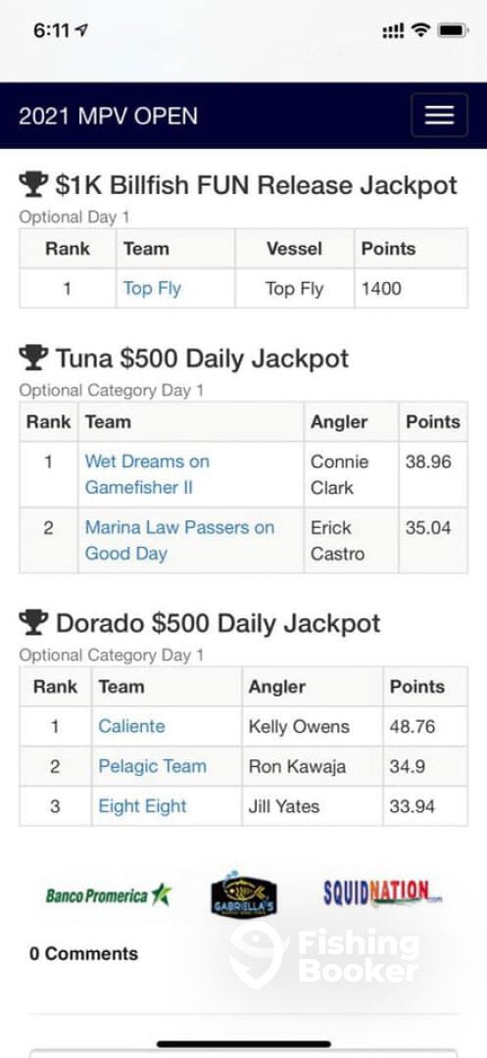Viewport: 487px width, 1058px height.
Task: Open Wet Dreams on Gamefisher II team
Action: (147, 474)
